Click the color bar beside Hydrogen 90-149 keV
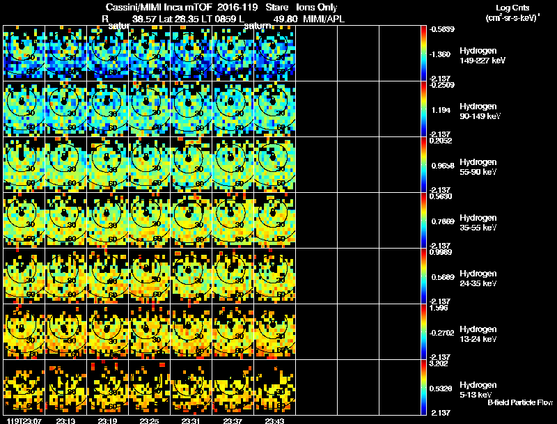This screenshot has height=424, width=557. coord(423,109)
